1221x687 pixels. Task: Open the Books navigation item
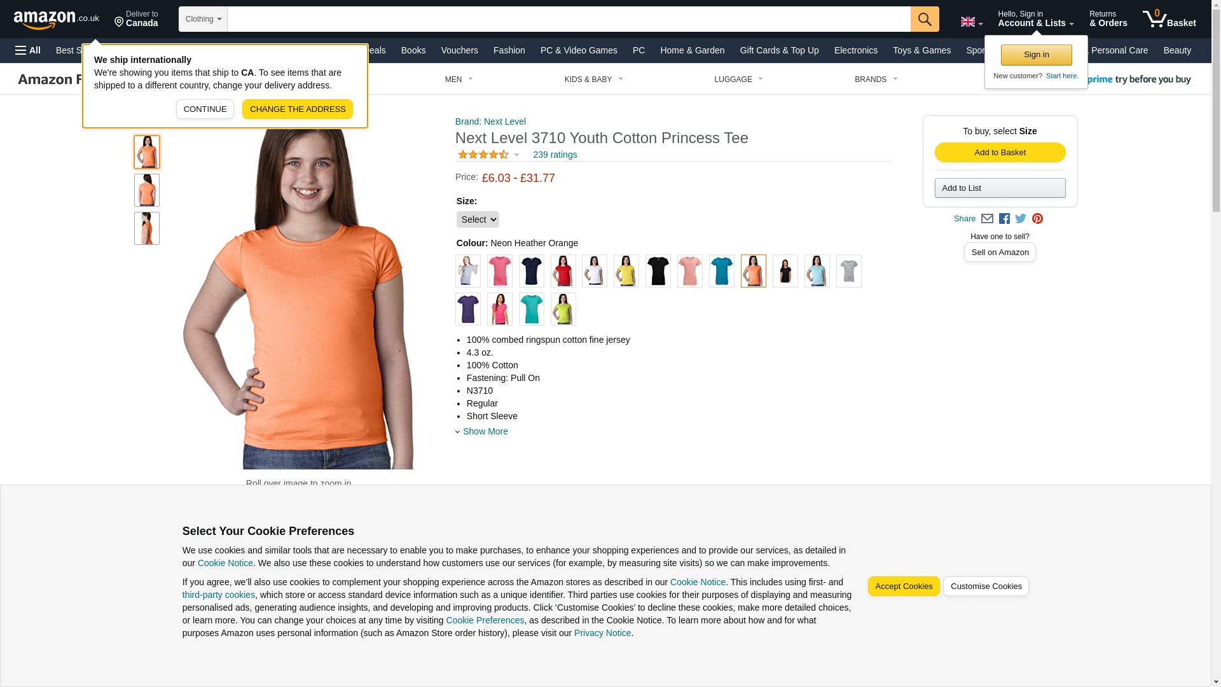pos(413,50)
